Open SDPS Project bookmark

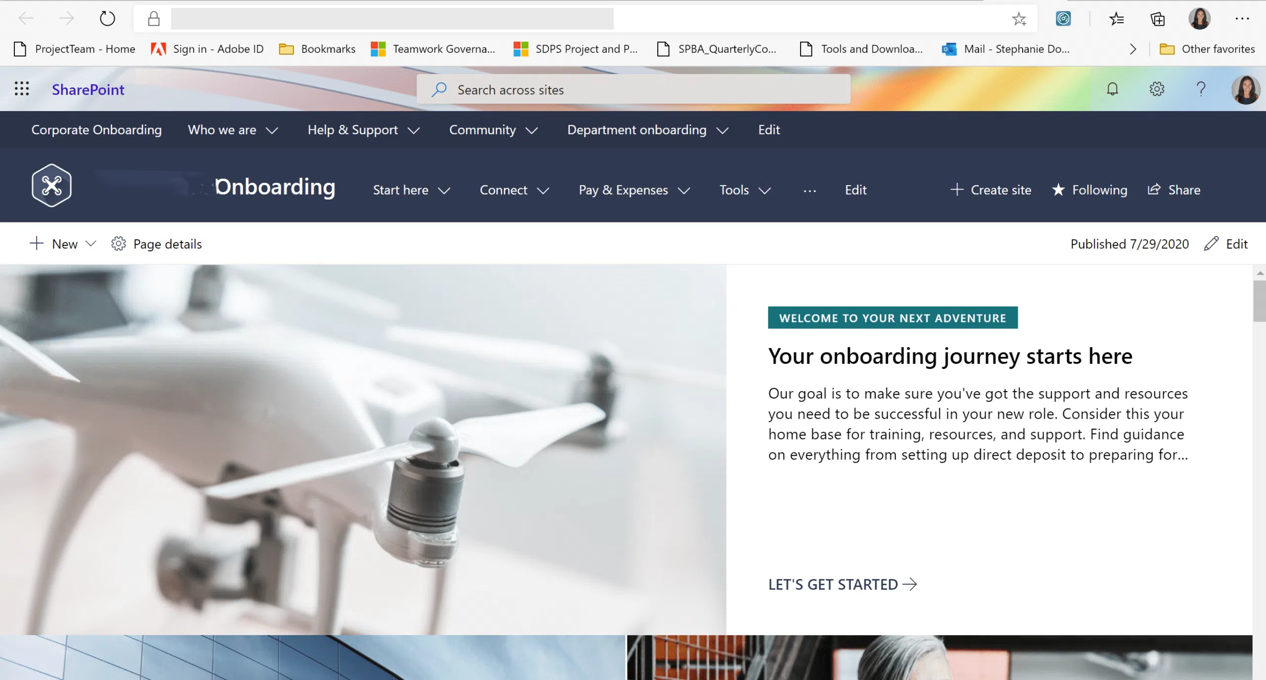coord(576,48)
